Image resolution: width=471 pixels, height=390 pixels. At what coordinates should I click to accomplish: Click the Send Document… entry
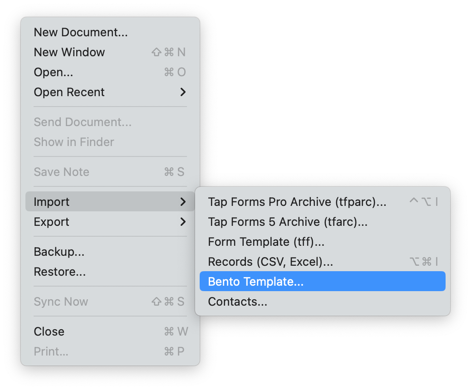click(110, 122)
